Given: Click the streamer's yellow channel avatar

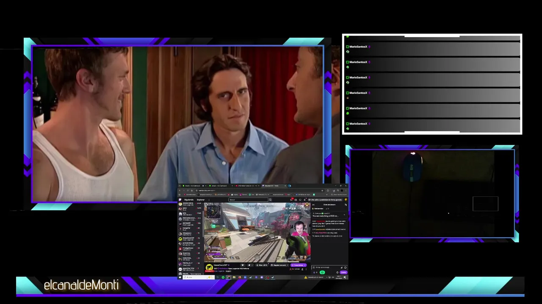Looking at the screenshot, I should click(x=209, y=267).
